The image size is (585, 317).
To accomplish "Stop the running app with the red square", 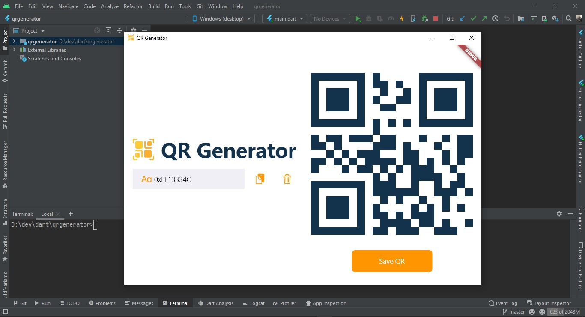I will [x=436, y=19].
